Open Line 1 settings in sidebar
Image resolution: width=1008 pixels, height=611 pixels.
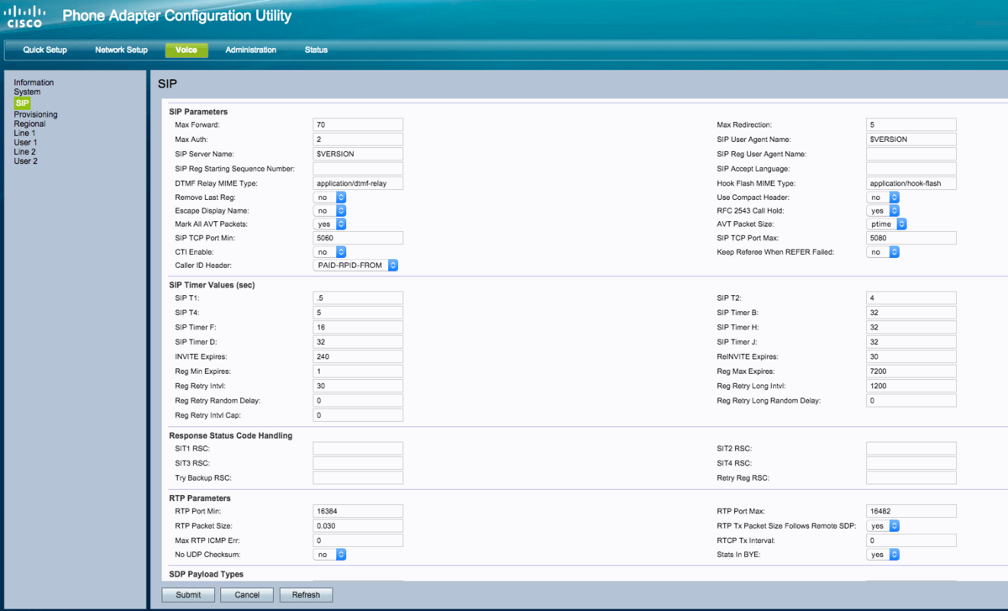[24, 133]
